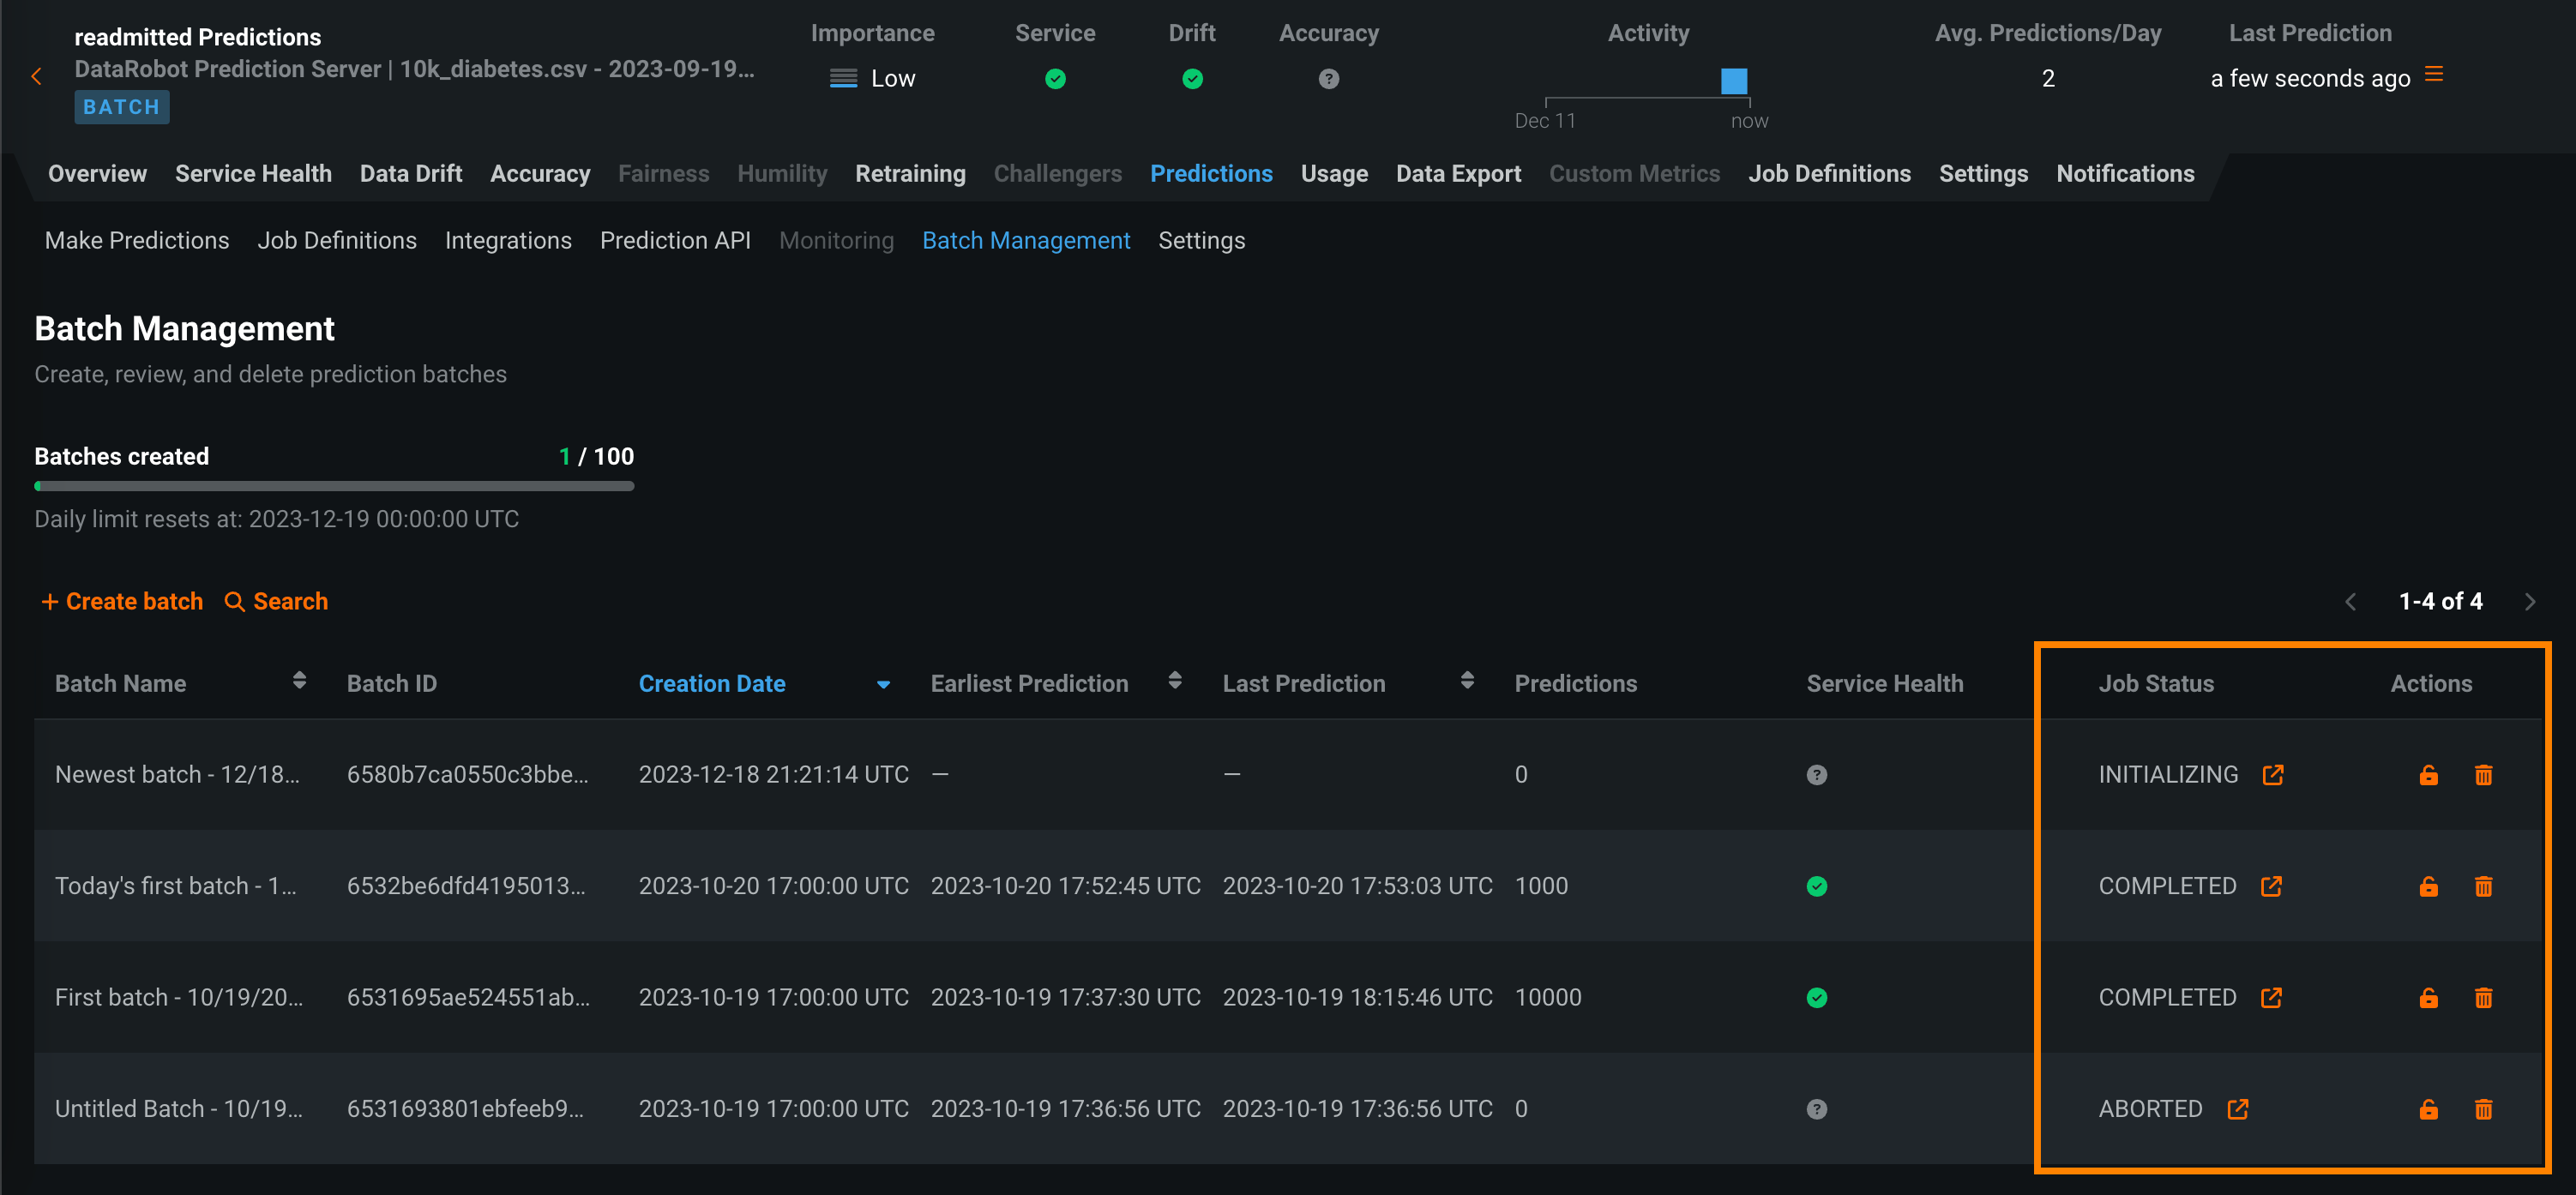Open the Make Predictions sub-tab
Image resolution: width=2576 pixels, height=1195 pixels.
click(x=137, y=241)
